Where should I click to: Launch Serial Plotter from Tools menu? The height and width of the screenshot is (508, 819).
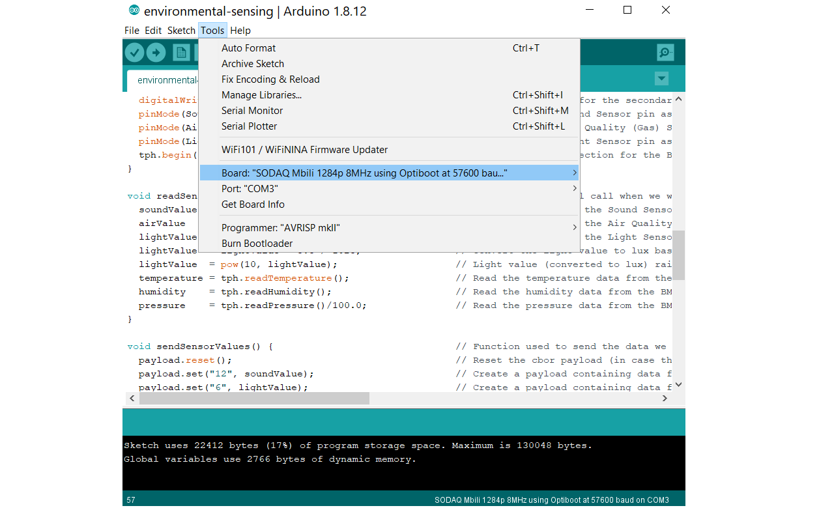point(389,126)
